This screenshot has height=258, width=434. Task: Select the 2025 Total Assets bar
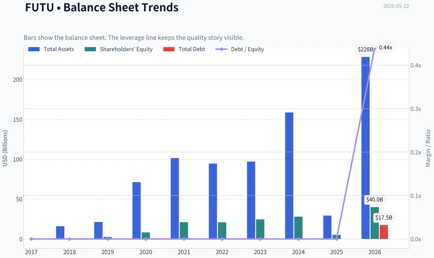pyautogui.click(x=327, y=227)
